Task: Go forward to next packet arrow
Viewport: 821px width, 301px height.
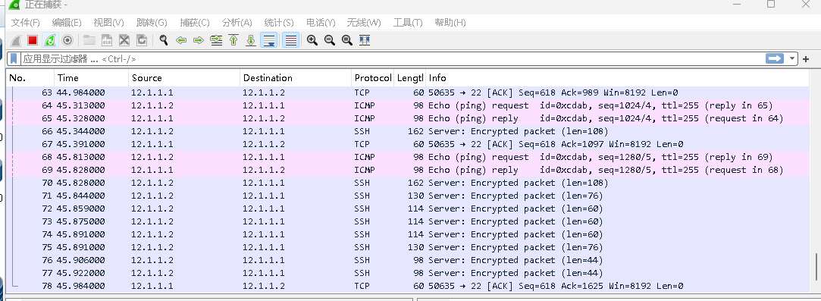Action: [x=199, y=40]
